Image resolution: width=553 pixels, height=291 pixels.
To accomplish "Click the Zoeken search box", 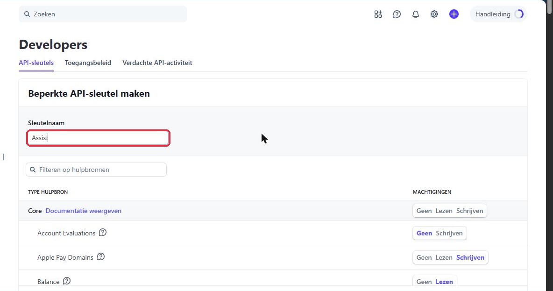I will click(x=103, y=14).
